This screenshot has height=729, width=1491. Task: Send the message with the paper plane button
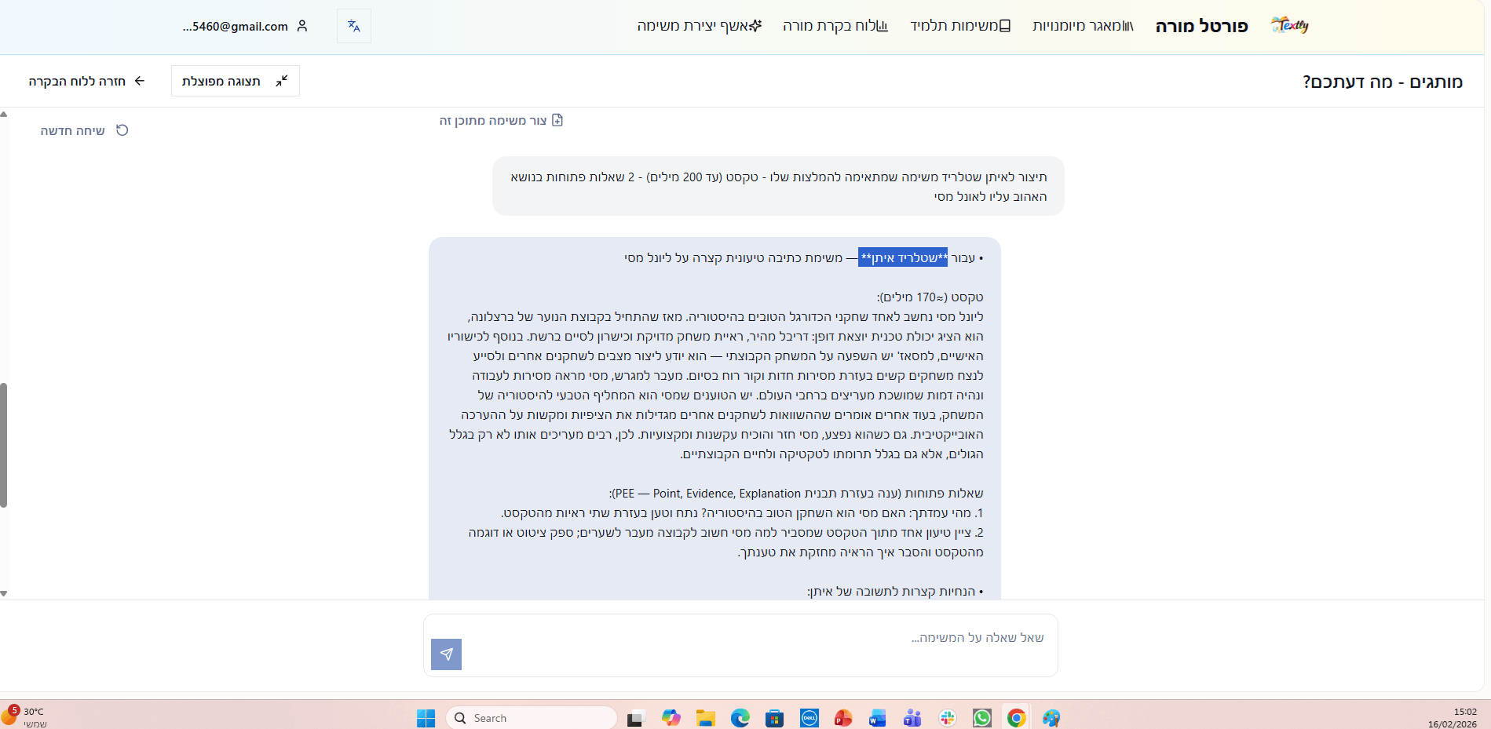[446, 654]
